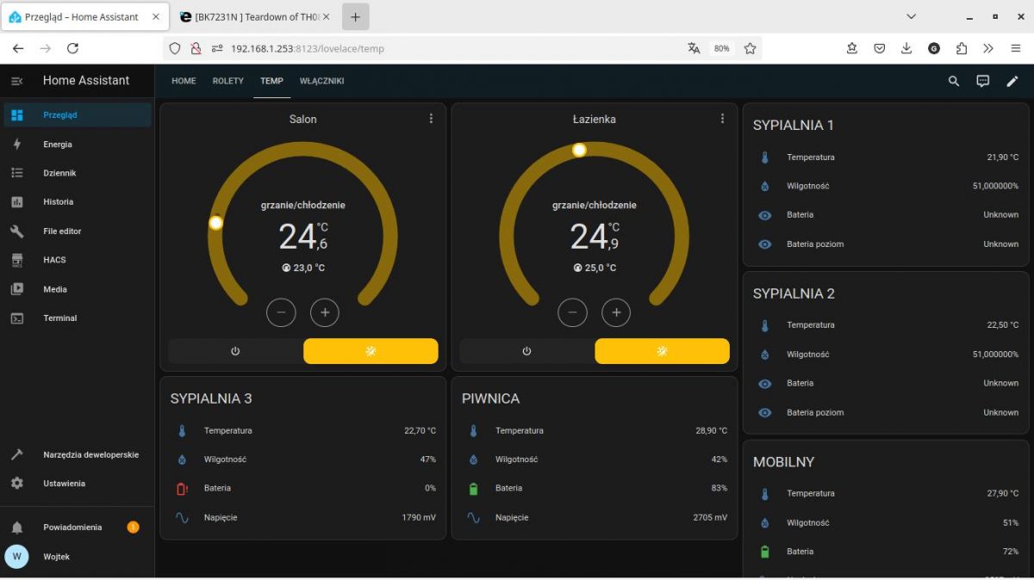Viewport: 1034px width, 580px height.
Task: Open Firefox hamburger application menu
Action: click(x=1016, y=48)
